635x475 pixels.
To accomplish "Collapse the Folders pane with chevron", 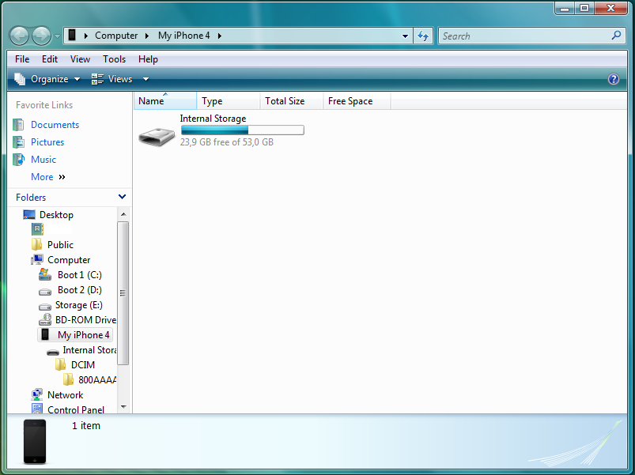I will (122, 197).
